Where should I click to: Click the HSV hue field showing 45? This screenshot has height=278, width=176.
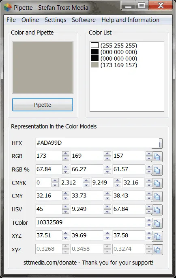(49, 209)
